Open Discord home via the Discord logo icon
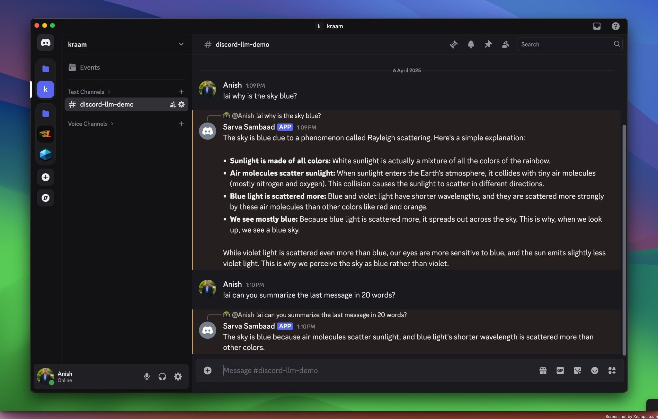 (x=46, y=42)
